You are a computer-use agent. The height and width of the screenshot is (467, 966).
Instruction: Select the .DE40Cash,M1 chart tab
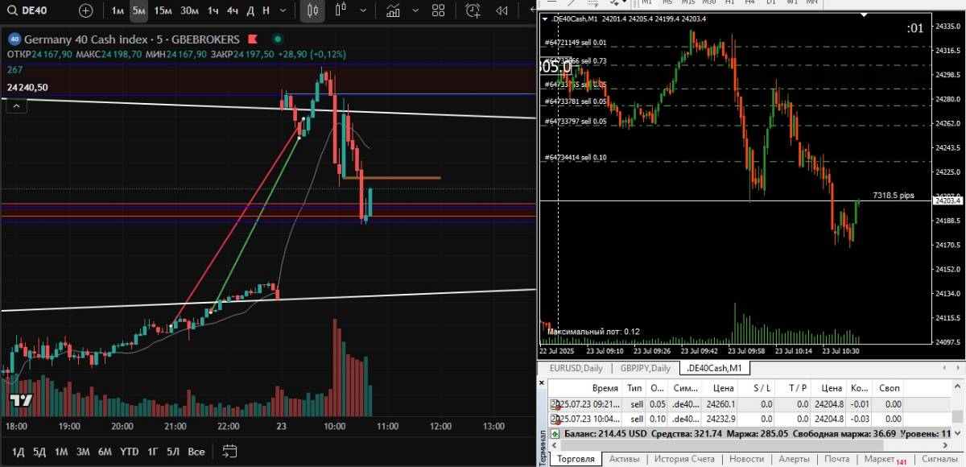tap(714, 368)
